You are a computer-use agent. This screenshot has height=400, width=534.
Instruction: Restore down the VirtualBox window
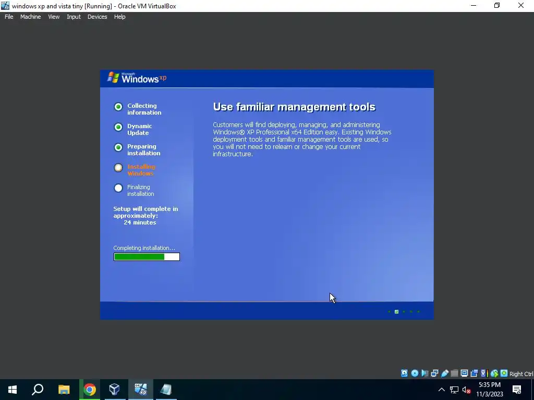(497, 5)
